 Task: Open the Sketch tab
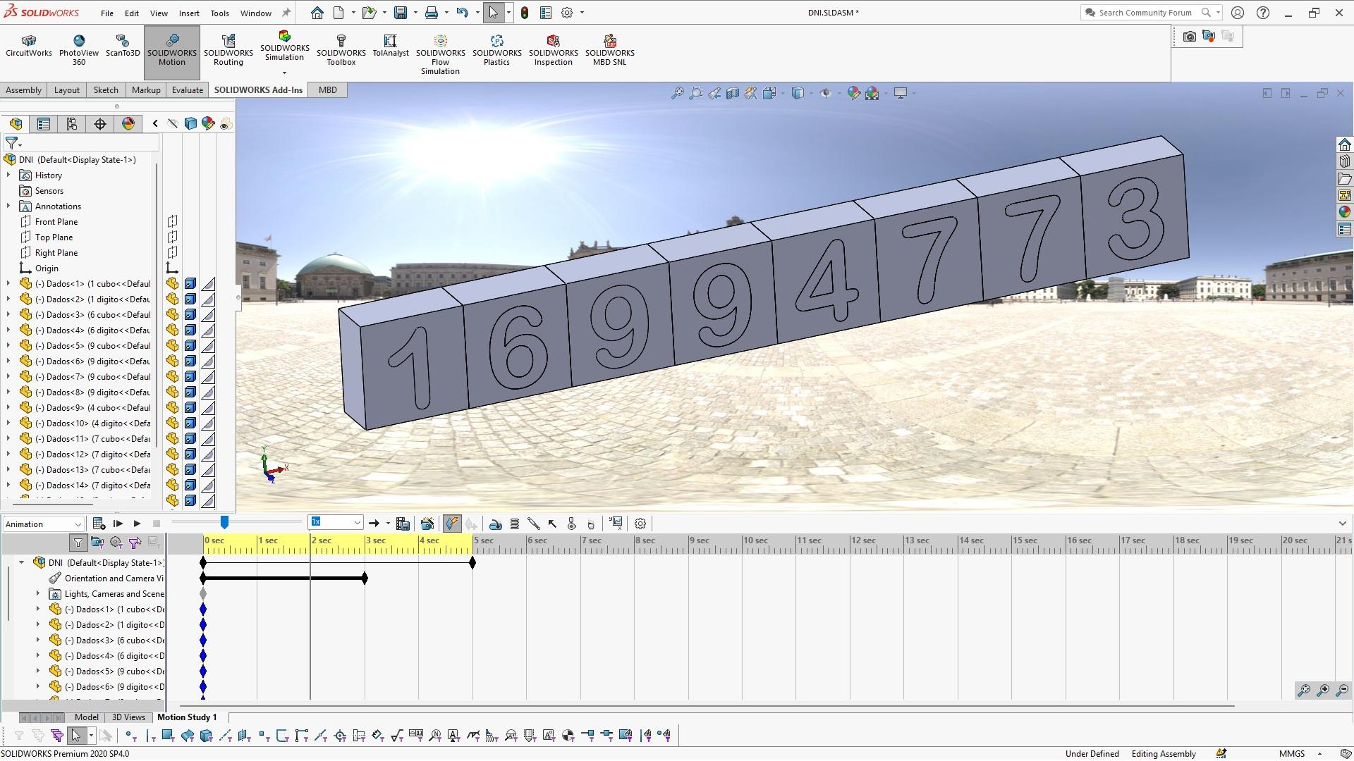106,90
